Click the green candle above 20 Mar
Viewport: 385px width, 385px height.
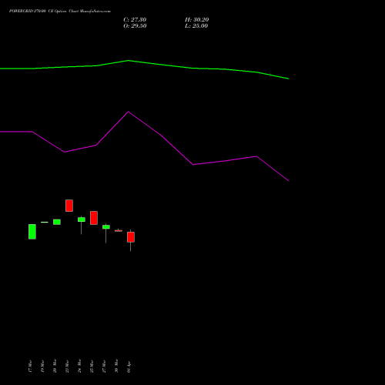pyautogui.click(x=57, y=222)
